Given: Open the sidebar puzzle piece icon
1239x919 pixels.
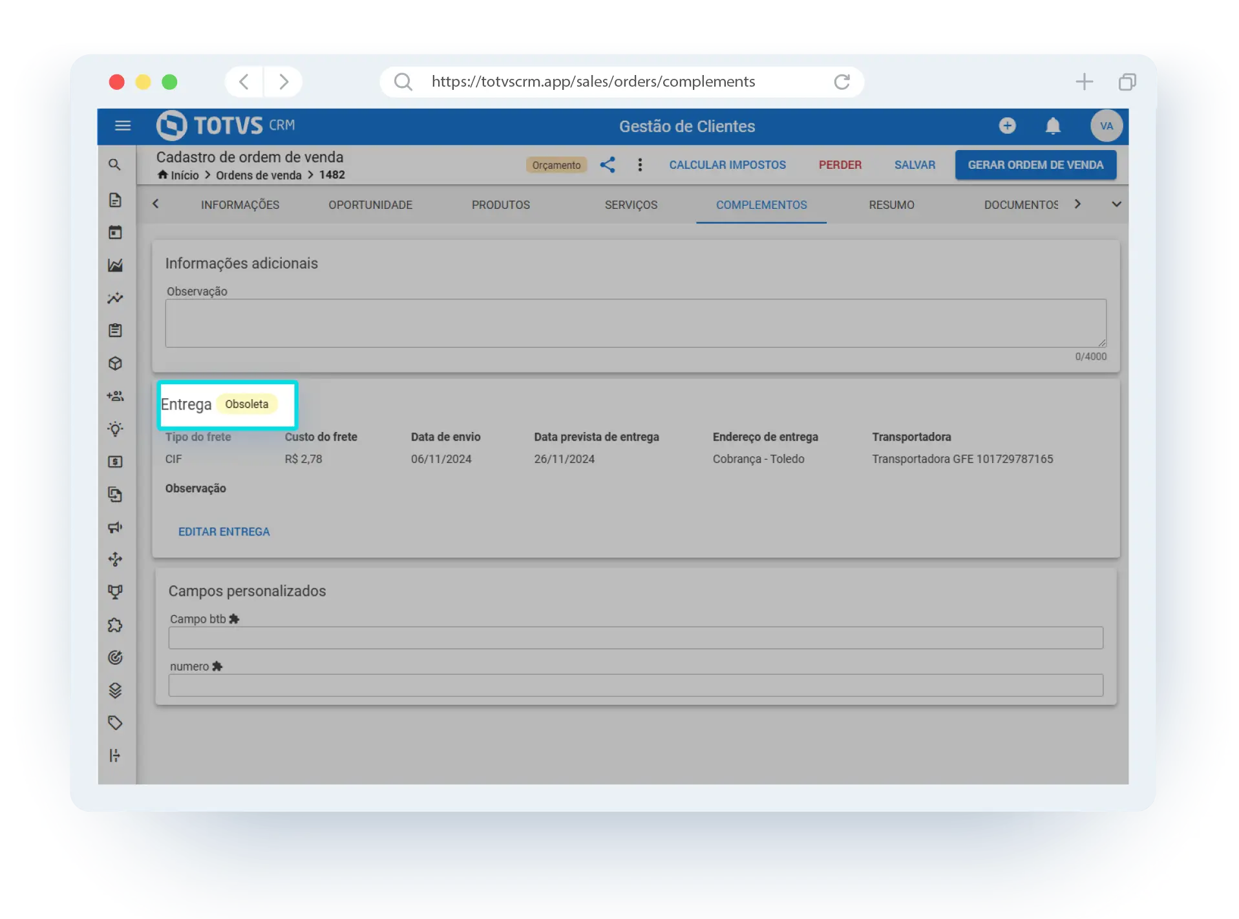Looking at the screenshot, I should 115,625.
